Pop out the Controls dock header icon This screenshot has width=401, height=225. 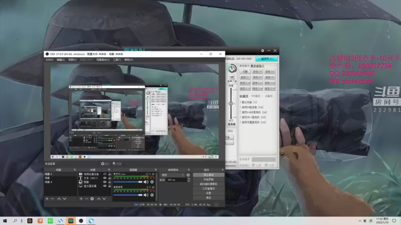click(x=223, y=169)
